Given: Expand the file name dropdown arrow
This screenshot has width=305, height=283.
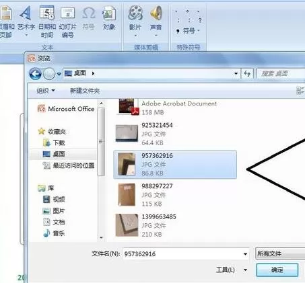Looking at the screenshot, I should (x=245, y=254).
